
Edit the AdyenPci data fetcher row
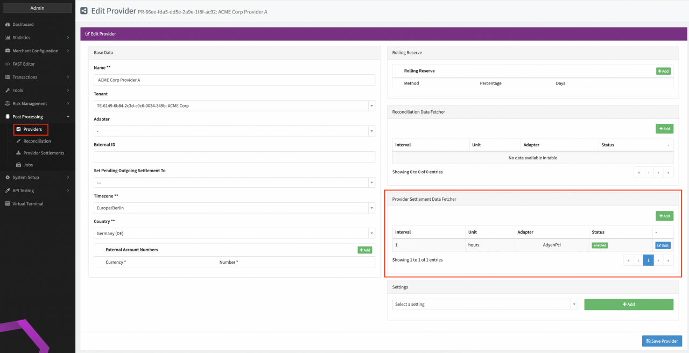[663, 245]
